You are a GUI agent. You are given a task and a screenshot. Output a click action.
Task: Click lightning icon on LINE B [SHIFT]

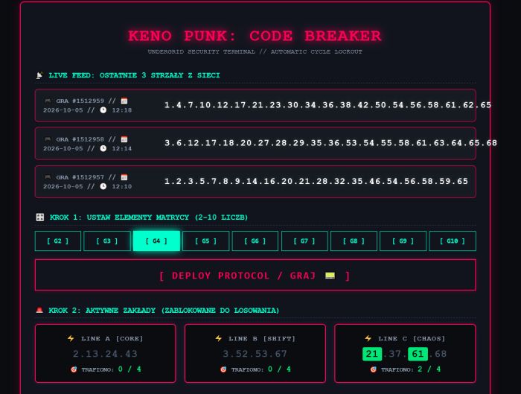(x=218, y=338)
